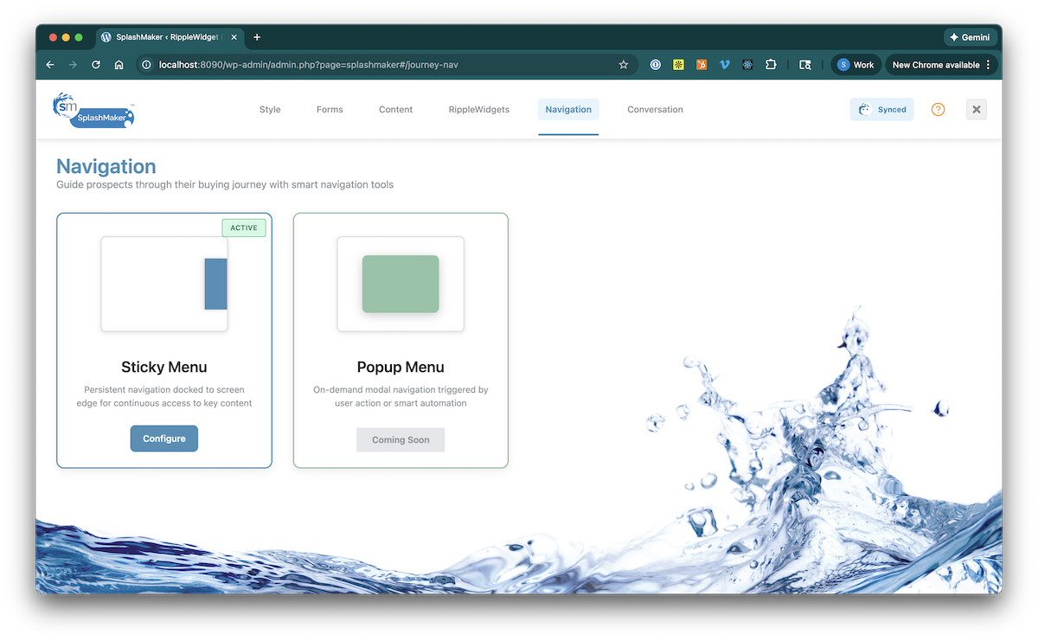Viewport: 1038px width, 641px height.
Task: Open the HubSpot extension icon
Action: click(702, 65)
